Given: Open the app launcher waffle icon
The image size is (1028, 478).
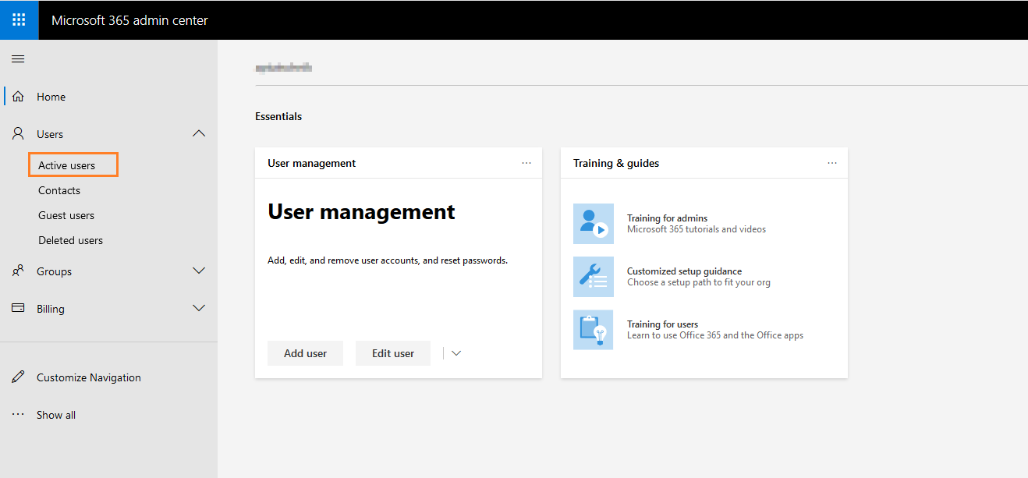Looking at the screenshot, I should [x=19, y=20].
